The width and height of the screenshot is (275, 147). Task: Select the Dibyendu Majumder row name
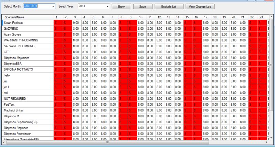16,58
